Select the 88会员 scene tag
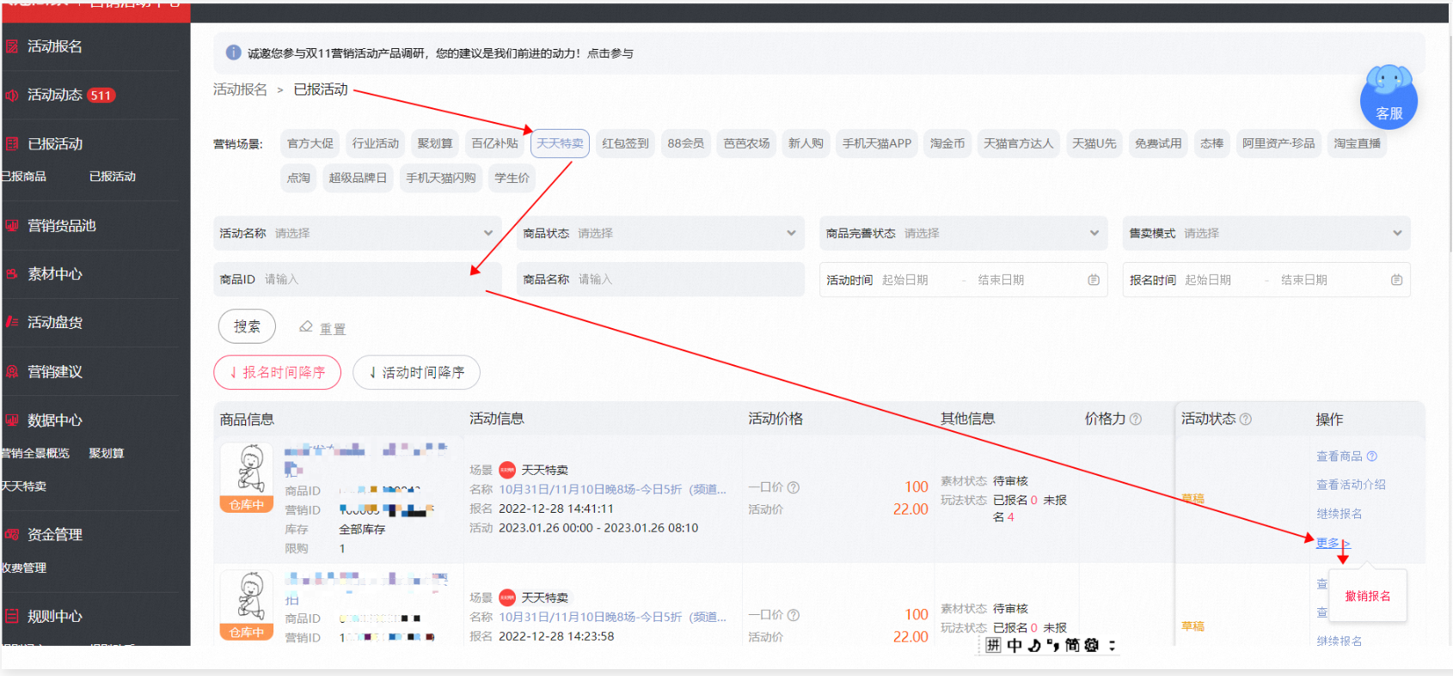Screen dimensions: 1453x676 pyautogui.click(x=686, y=143)
